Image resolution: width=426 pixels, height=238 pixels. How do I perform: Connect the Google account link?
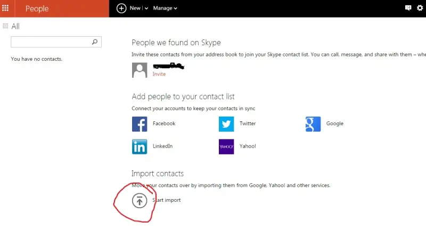335,124
